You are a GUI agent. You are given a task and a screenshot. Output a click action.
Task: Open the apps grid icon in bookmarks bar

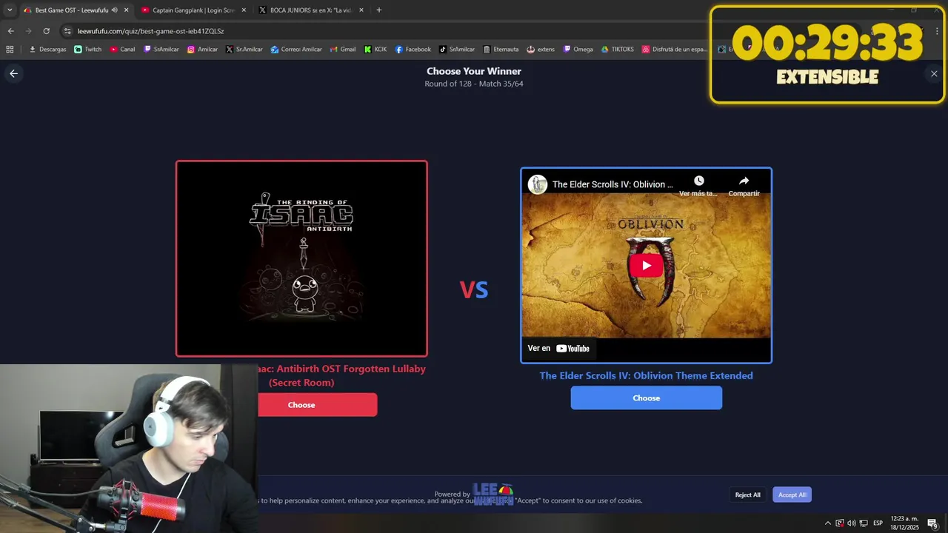click(10, 50)
